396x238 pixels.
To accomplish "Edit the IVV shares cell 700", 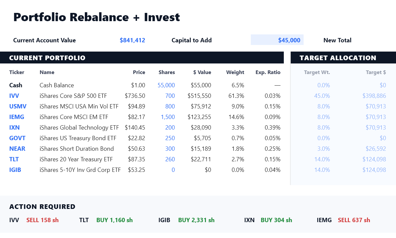I will click(x=170, y=96).
